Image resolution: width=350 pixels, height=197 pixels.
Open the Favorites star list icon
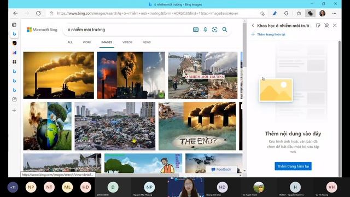click(x=299, y=13)
